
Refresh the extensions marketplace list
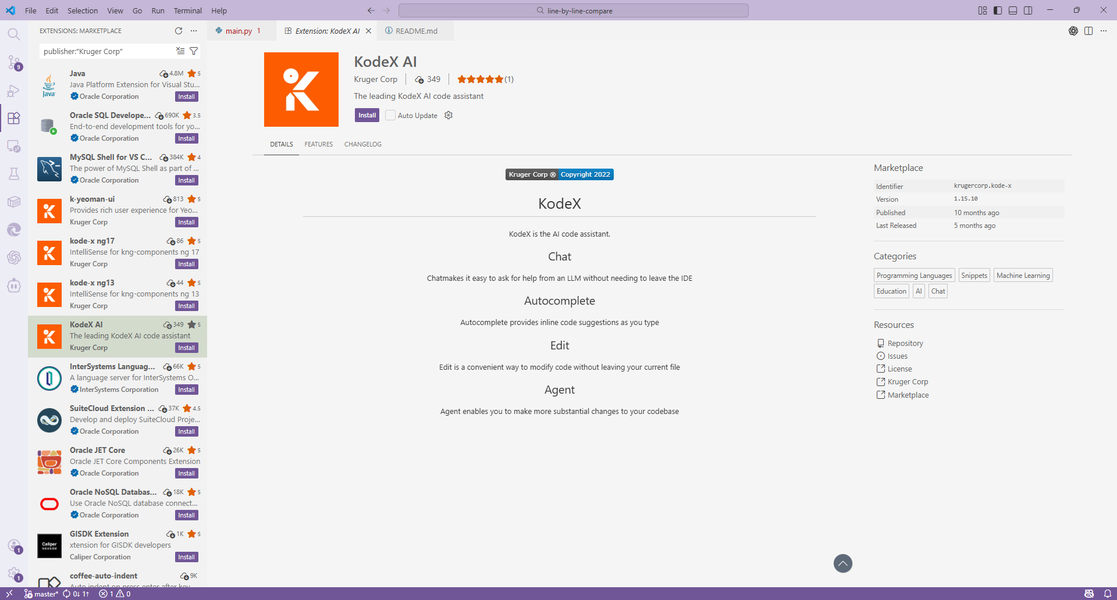coord(179,31)
